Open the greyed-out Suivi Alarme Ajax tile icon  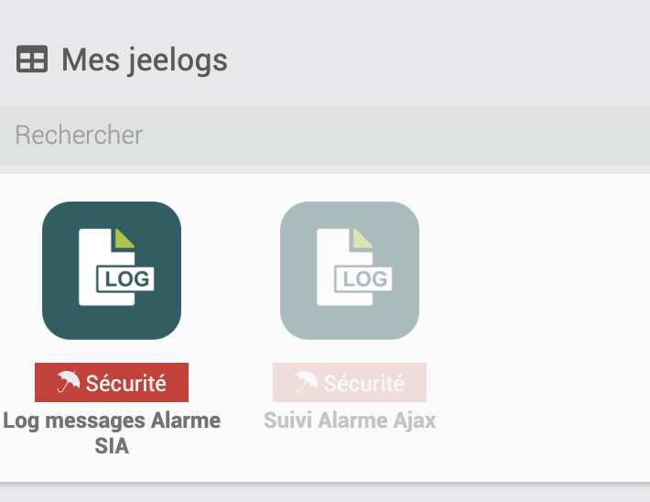point(350,270)
